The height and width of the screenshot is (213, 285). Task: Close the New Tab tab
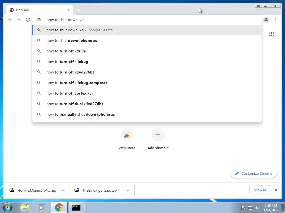(68, 10)
